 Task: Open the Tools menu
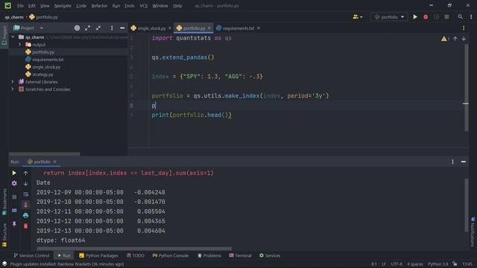(x=129, y=6)
